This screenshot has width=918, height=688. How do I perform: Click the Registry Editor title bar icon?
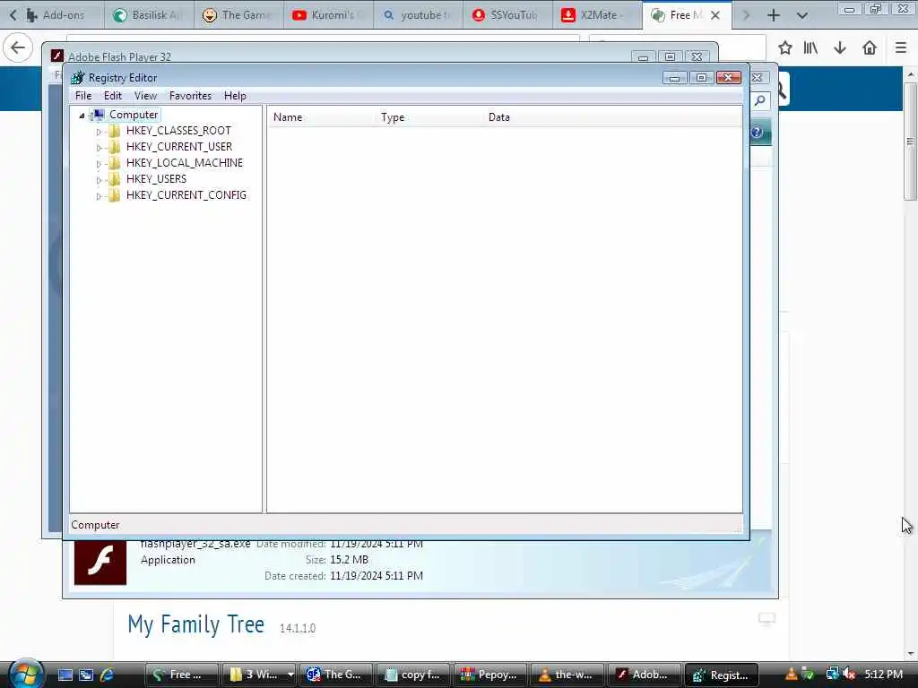(x=78, y=77)
